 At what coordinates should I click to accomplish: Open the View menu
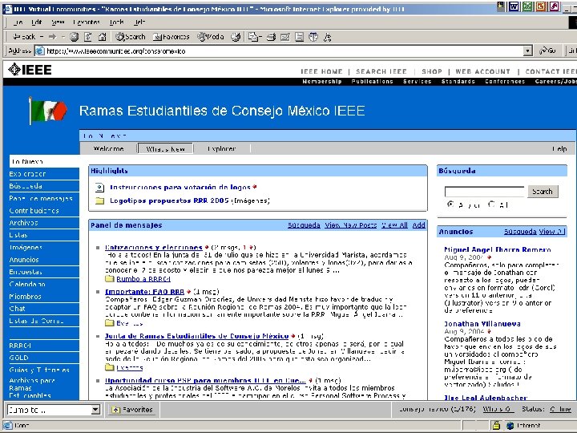tap(58, 22)
